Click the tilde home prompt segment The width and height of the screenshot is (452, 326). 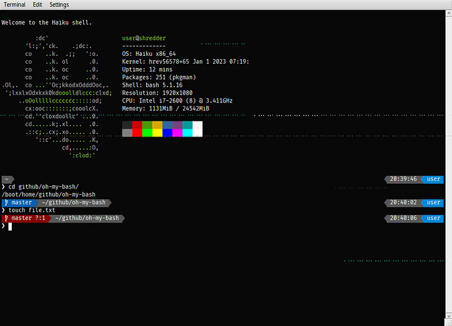tap(8, 179)
